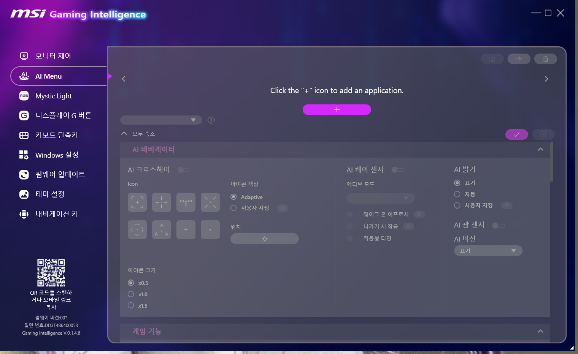Open the AI 비전 dropdown
The image size is (578, 354).
click(488, 251)
